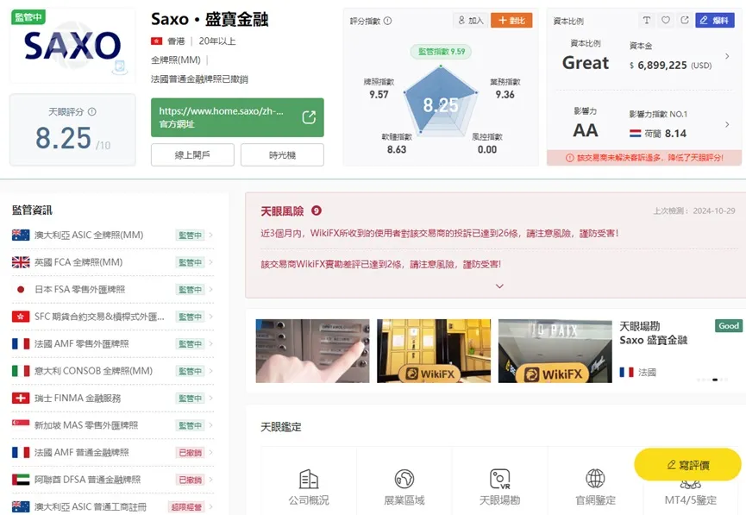
Task: Click chevron on 瑞士 FINMA row
Action: tap(210, 398)
